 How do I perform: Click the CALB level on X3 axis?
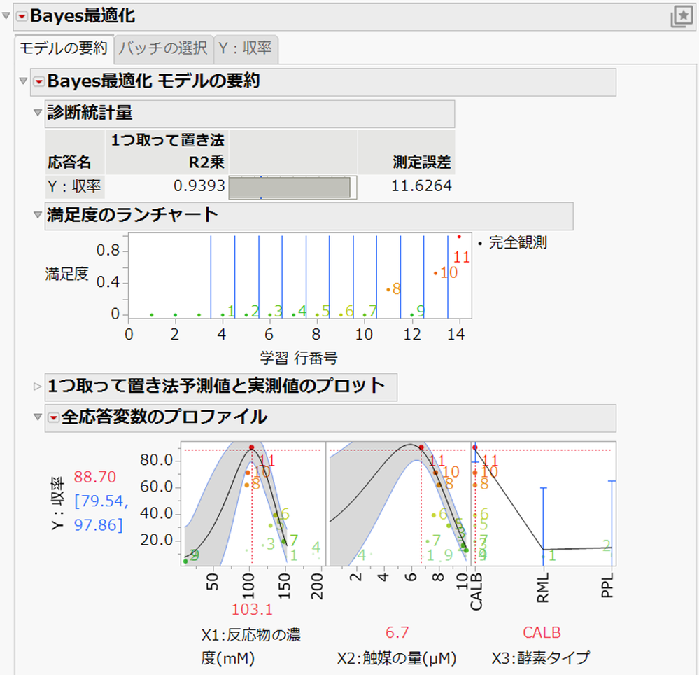point(476,592)
